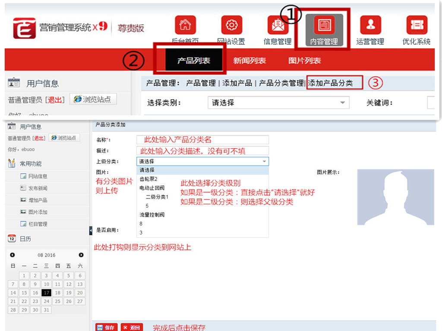Select date 17 in the calendar

46,293
